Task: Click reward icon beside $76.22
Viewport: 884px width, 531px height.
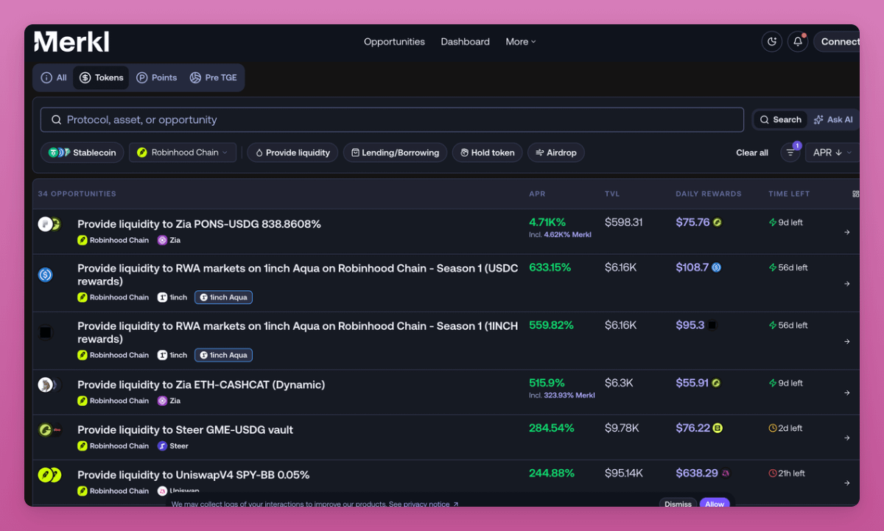Action: tap(718, 428)
